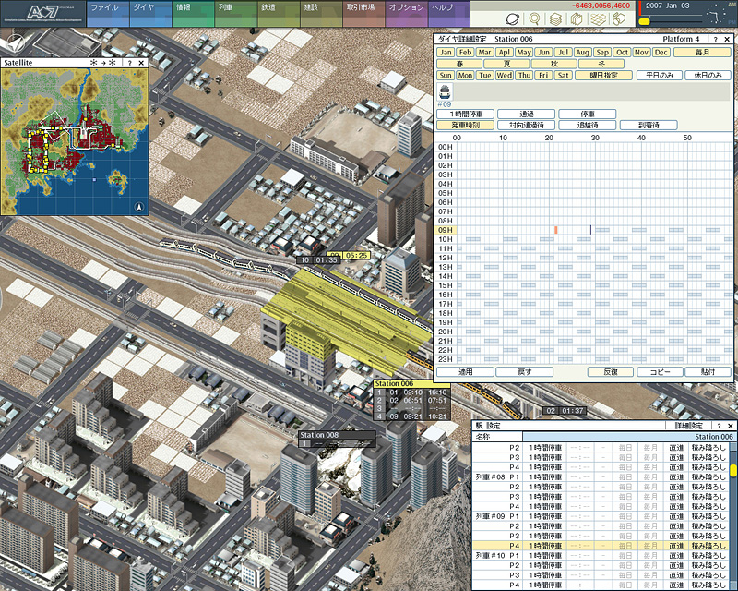Open the 取引市場 menu
This screenshot has width=738, height=591.
point(363,14)
